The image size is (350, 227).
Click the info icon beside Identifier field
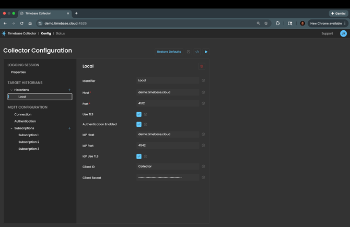pos(203,81)
